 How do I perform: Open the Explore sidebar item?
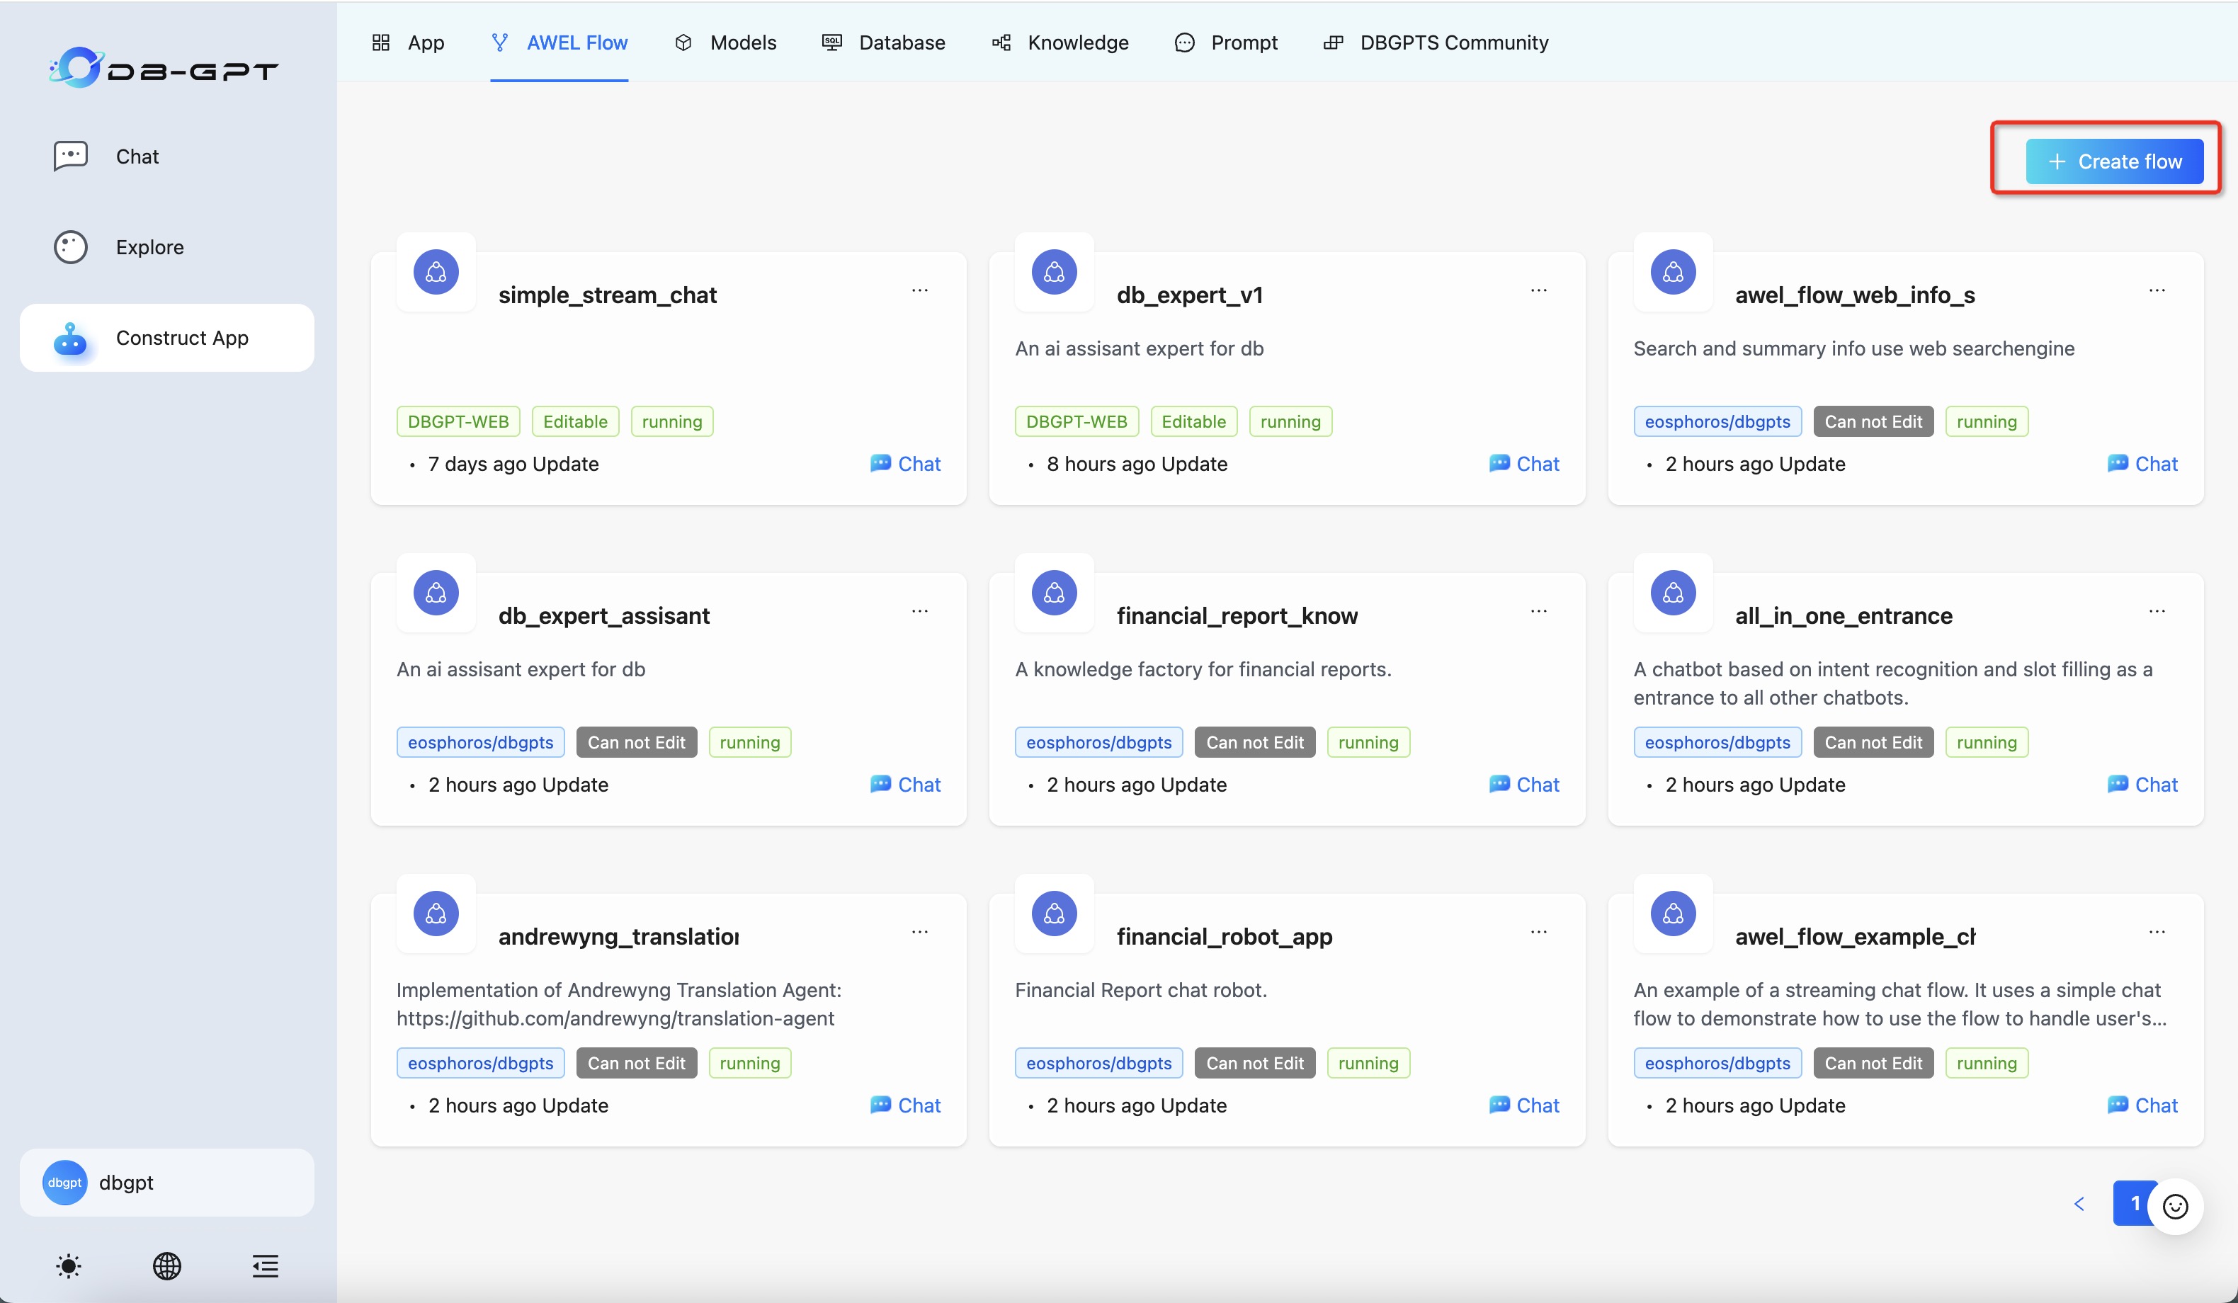pyautogui.click(x=148, y=247)
